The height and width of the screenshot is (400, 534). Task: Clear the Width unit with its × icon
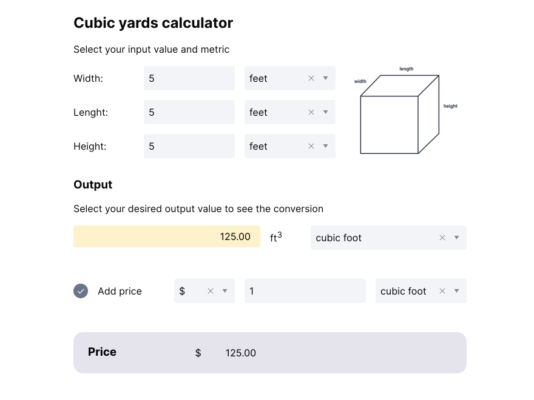(311, 78)
